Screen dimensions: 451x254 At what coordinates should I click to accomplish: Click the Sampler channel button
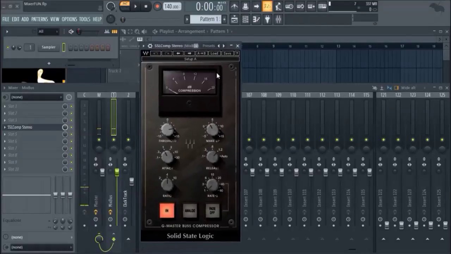(49, 47)
